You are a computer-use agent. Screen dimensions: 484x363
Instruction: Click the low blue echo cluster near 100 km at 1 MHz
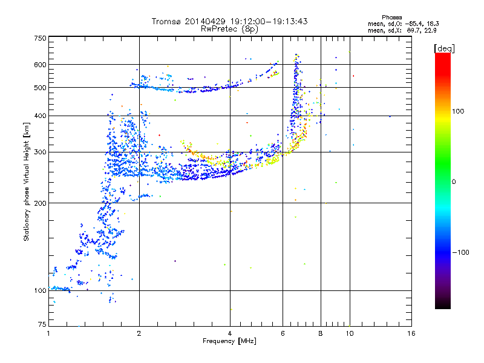(60, 289)
